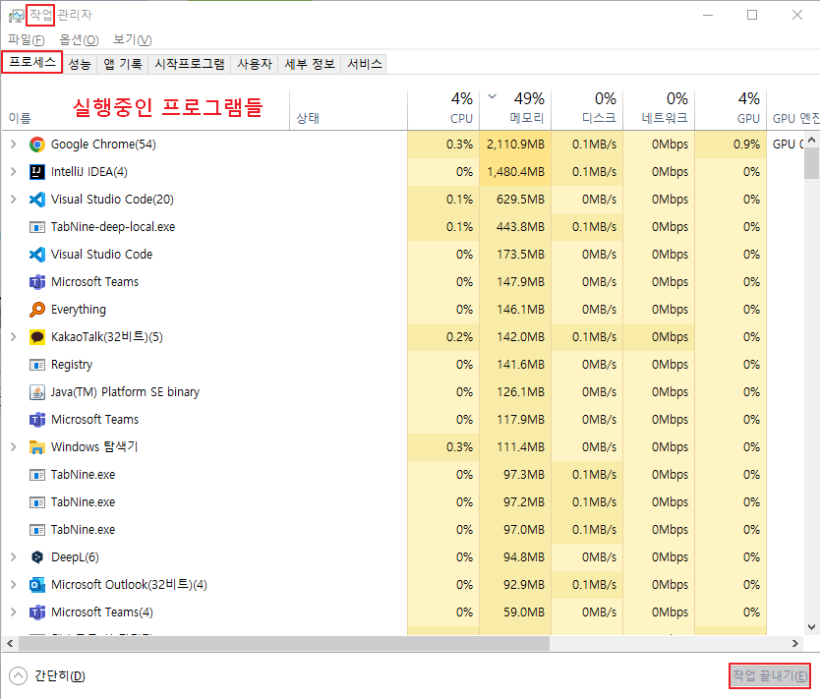
Task: Click the Windows 탐색기 folder icon
Action: 37,447
